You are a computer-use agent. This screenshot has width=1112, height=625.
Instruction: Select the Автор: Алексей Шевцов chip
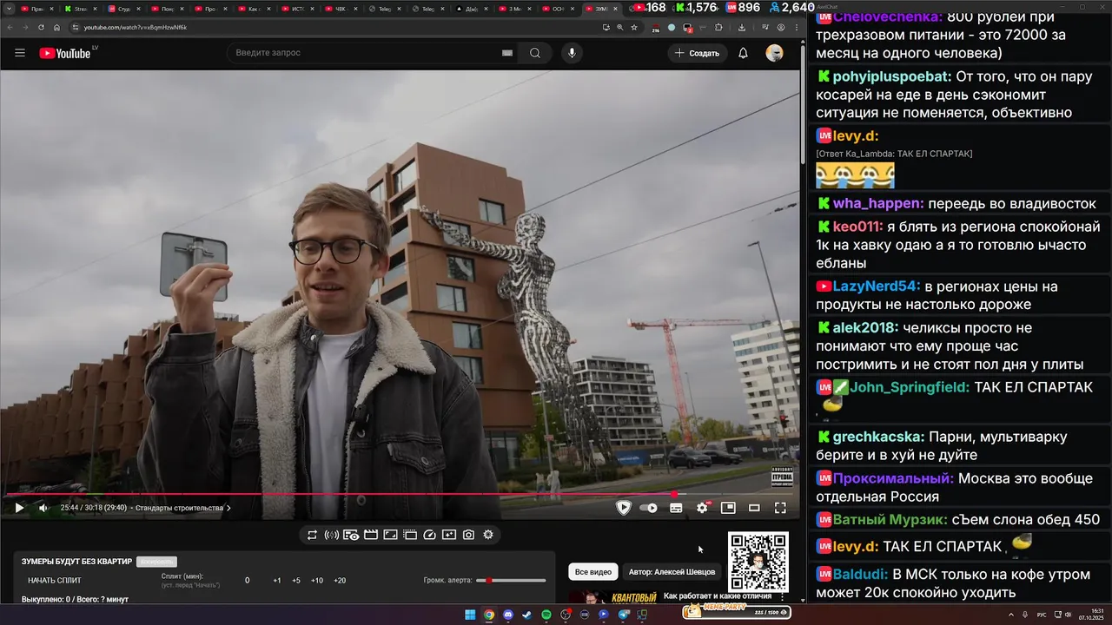(672, 572)
